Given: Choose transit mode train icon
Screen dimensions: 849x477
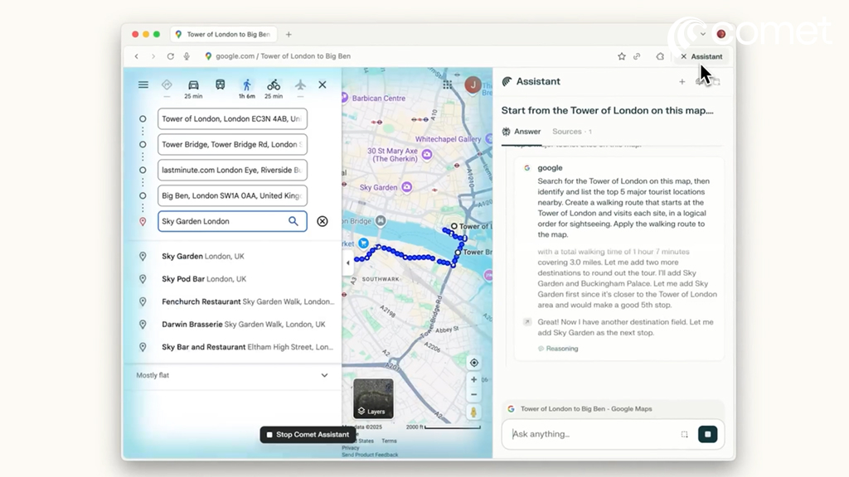Looking at the screenshot, I should 221,85.
